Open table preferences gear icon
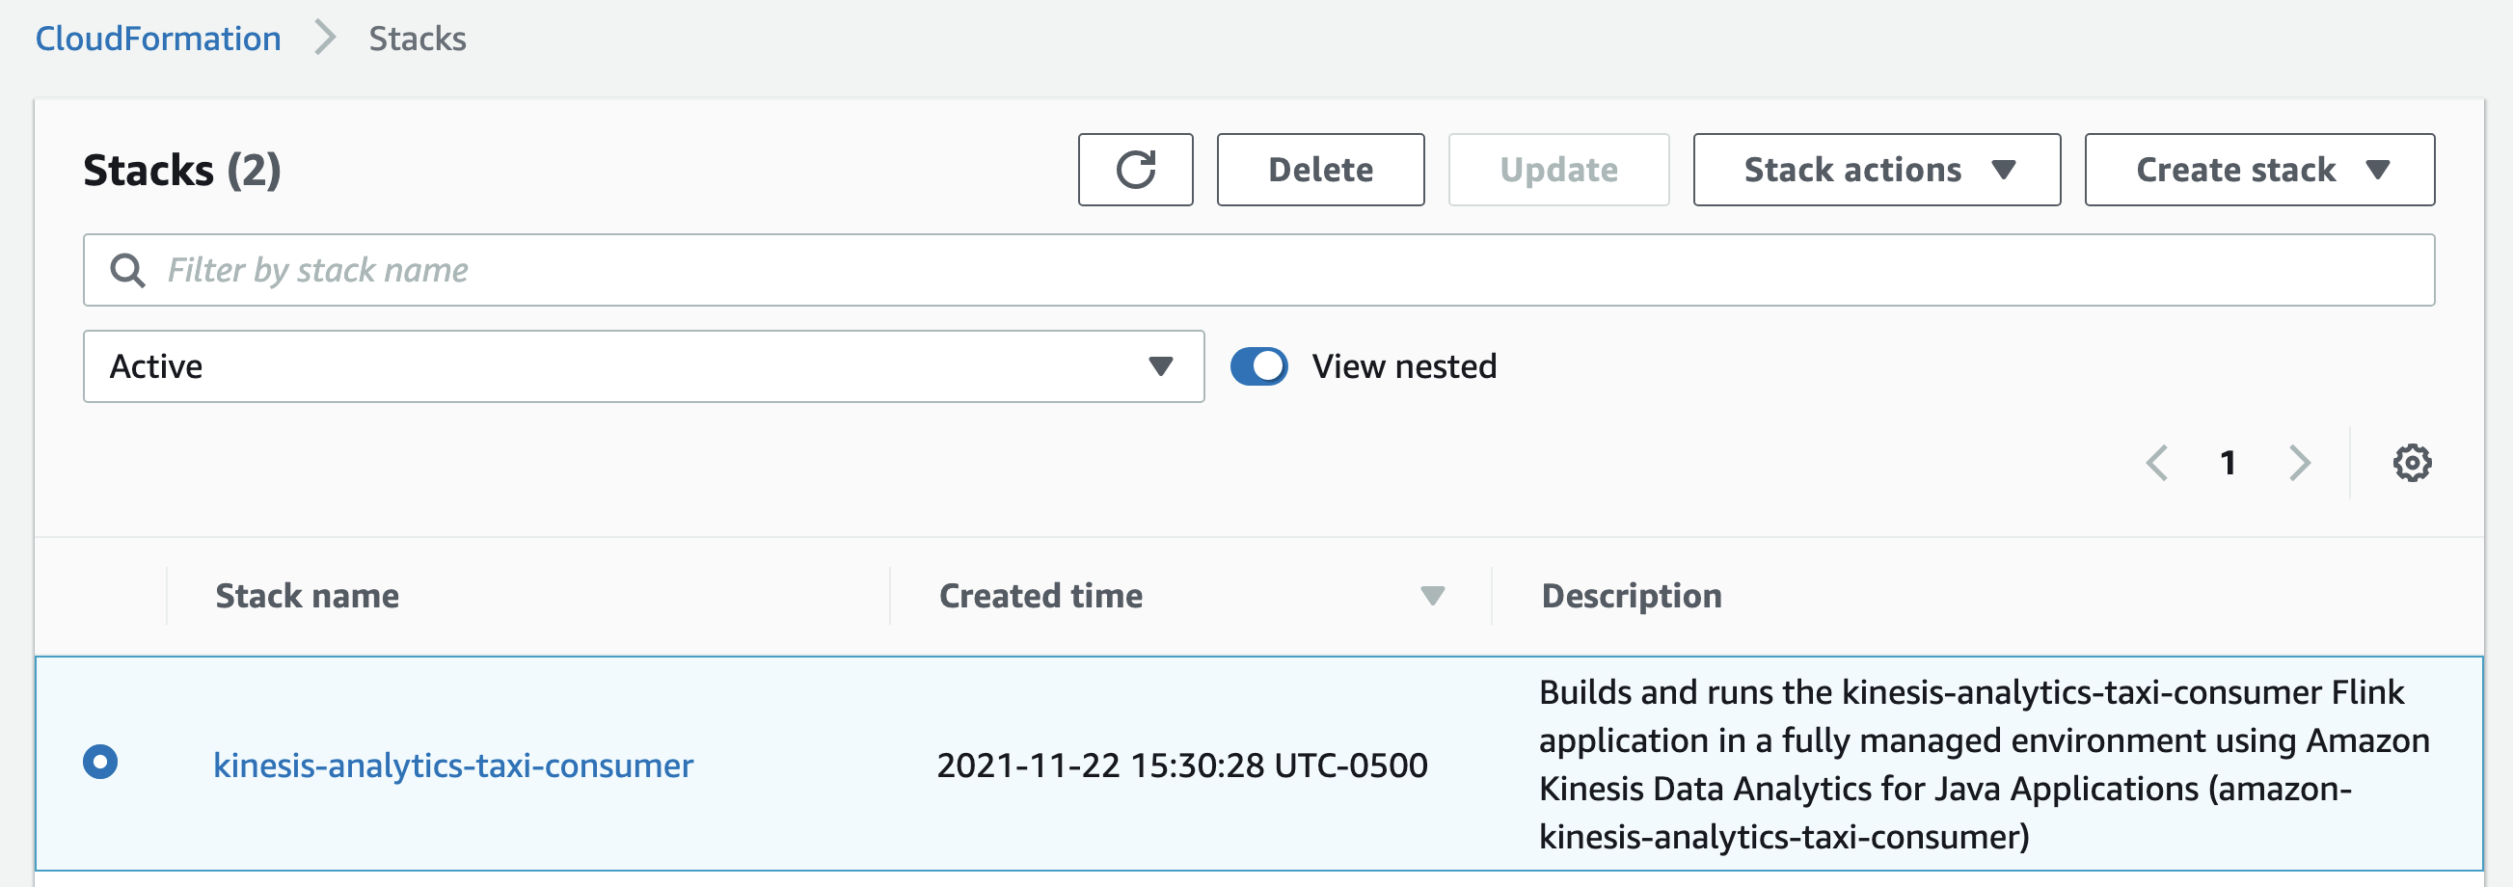This screenshot has width=2513, height=887. pos(2412,463)
